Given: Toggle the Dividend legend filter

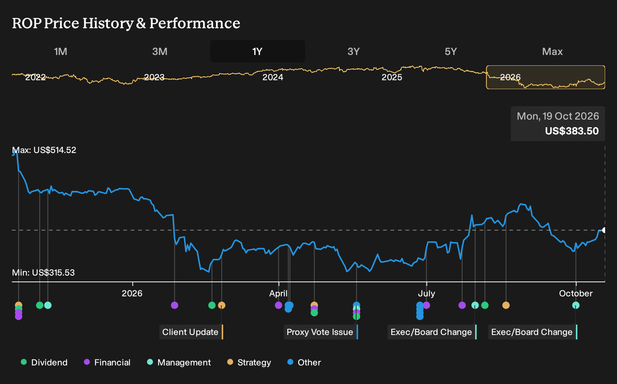Looking at the screenshot, I should (44, 362).
